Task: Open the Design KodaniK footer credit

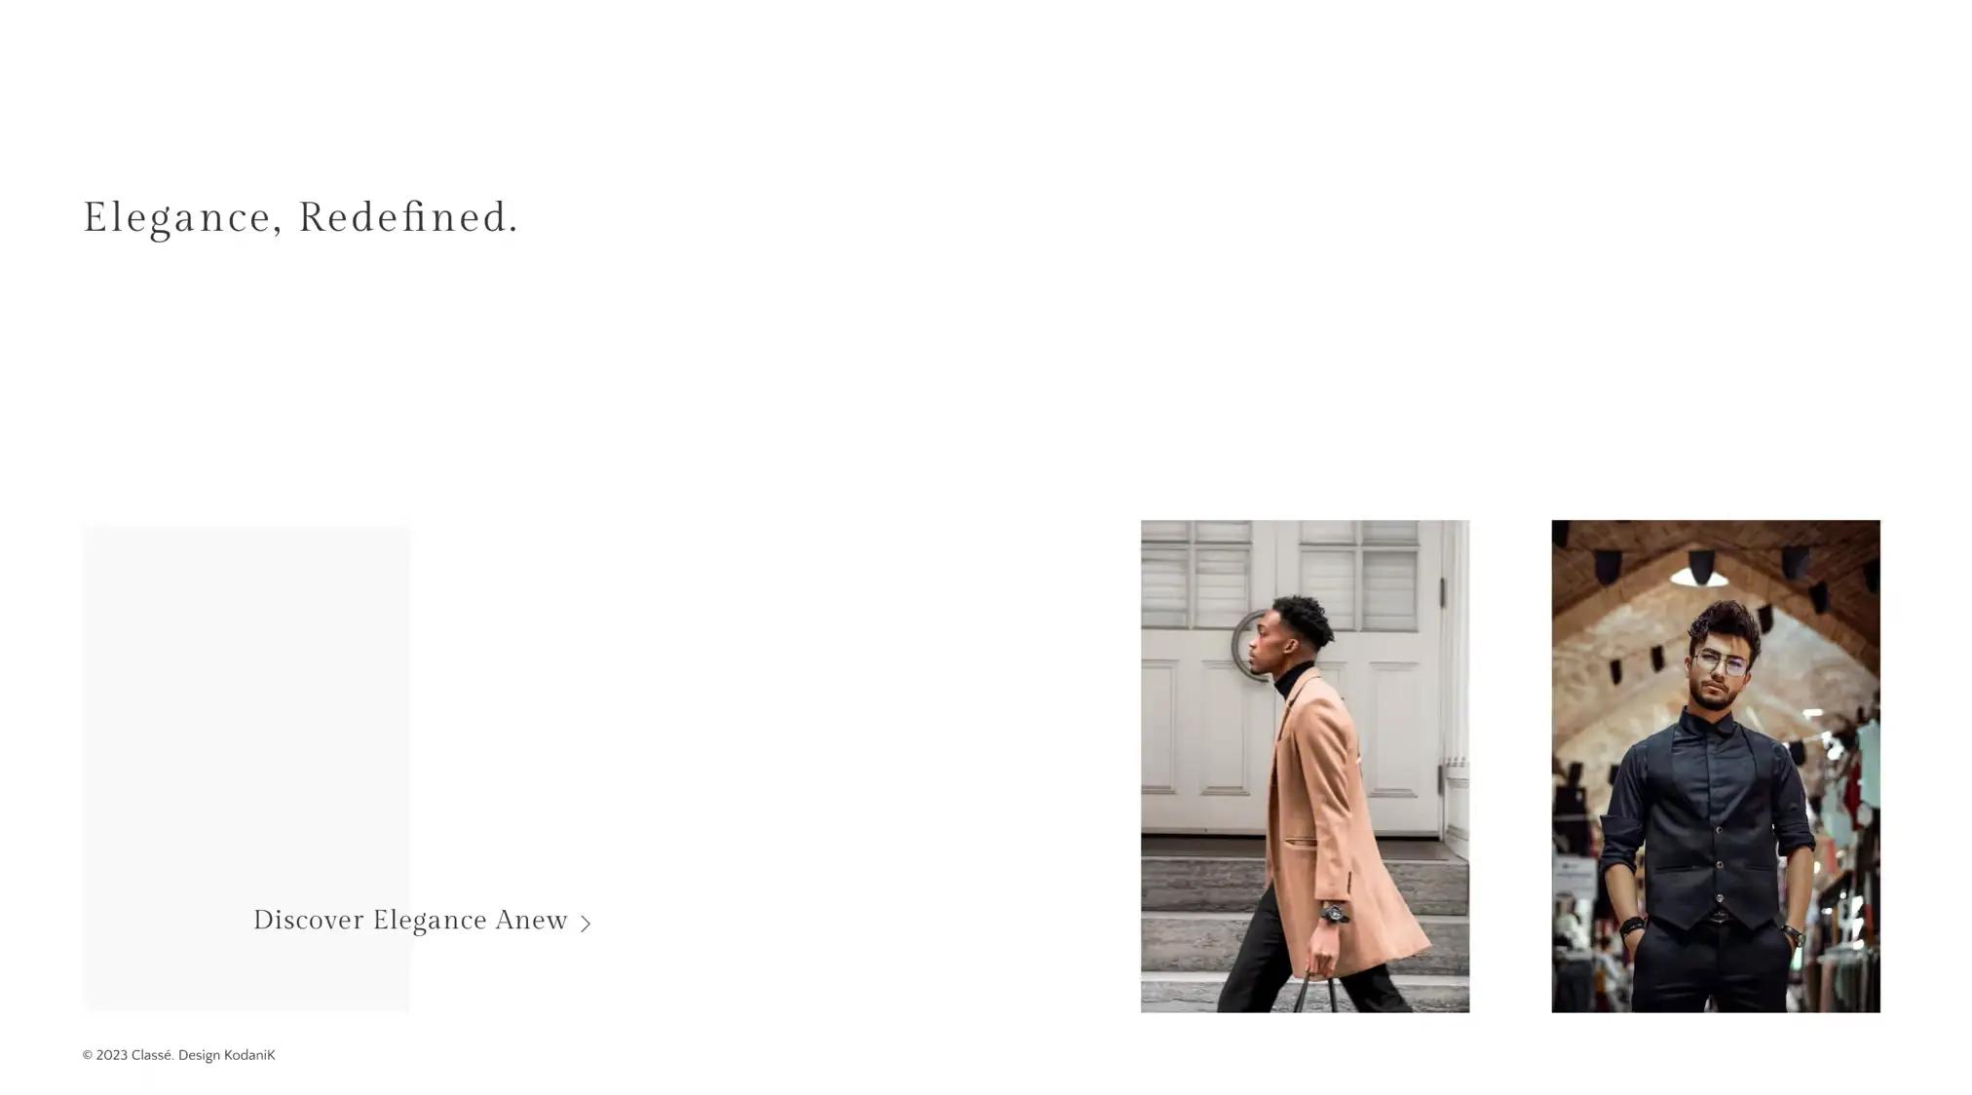Action: point(226,1055)
